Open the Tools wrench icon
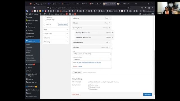This screenshot has height=101, width=180. click(x=27, y=71)
